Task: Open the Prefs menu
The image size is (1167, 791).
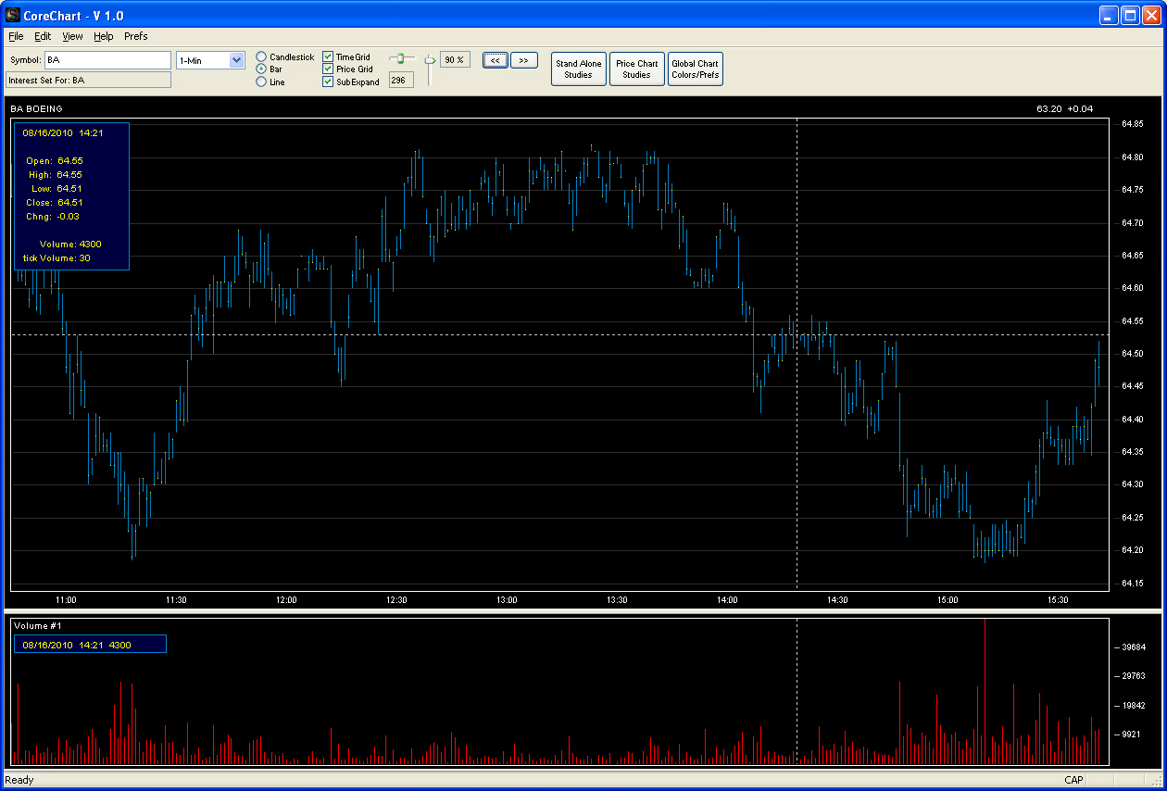Action: tap(136, 36)
